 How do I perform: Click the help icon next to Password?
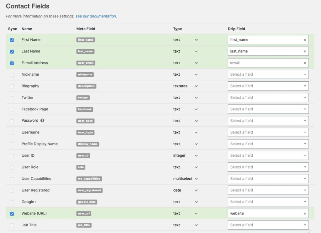(42, 120)
